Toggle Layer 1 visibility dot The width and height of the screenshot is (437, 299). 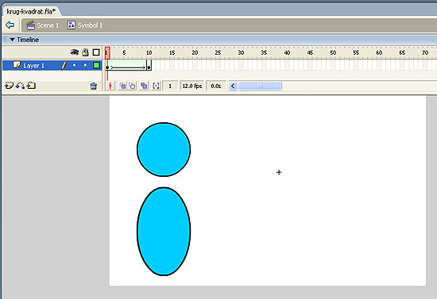(x=74, y=65)
